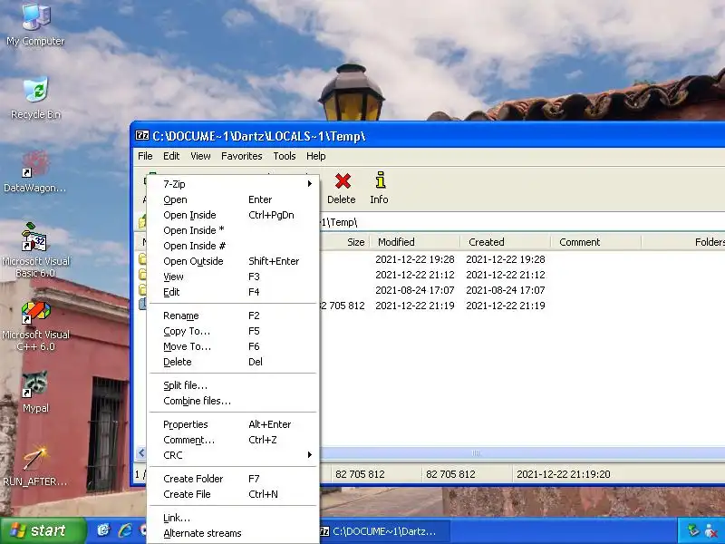Choose Move To... menu entry
The width and height of the screenshot is (725, 544).
pyautogui.click(x=233, y=346)
